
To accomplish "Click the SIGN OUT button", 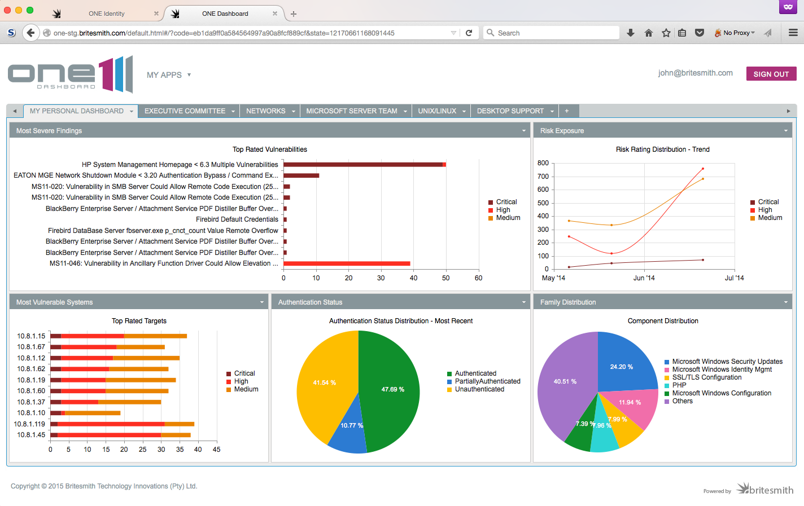I will pos(771,74).
